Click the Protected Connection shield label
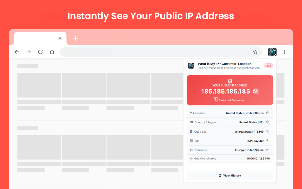Screen dimensions: 302x189 pyautogui.click(x=230, y=100)
